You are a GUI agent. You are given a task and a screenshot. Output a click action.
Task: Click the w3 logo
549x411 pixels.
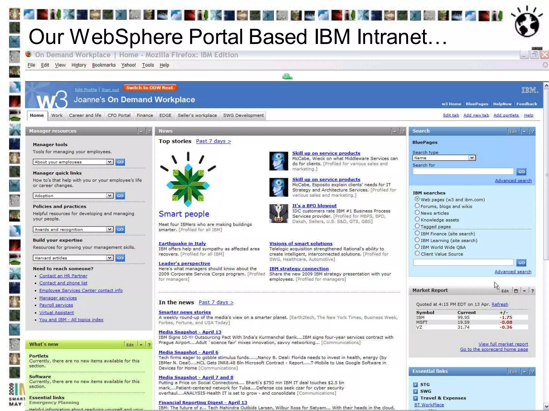[x=52, y=100]
